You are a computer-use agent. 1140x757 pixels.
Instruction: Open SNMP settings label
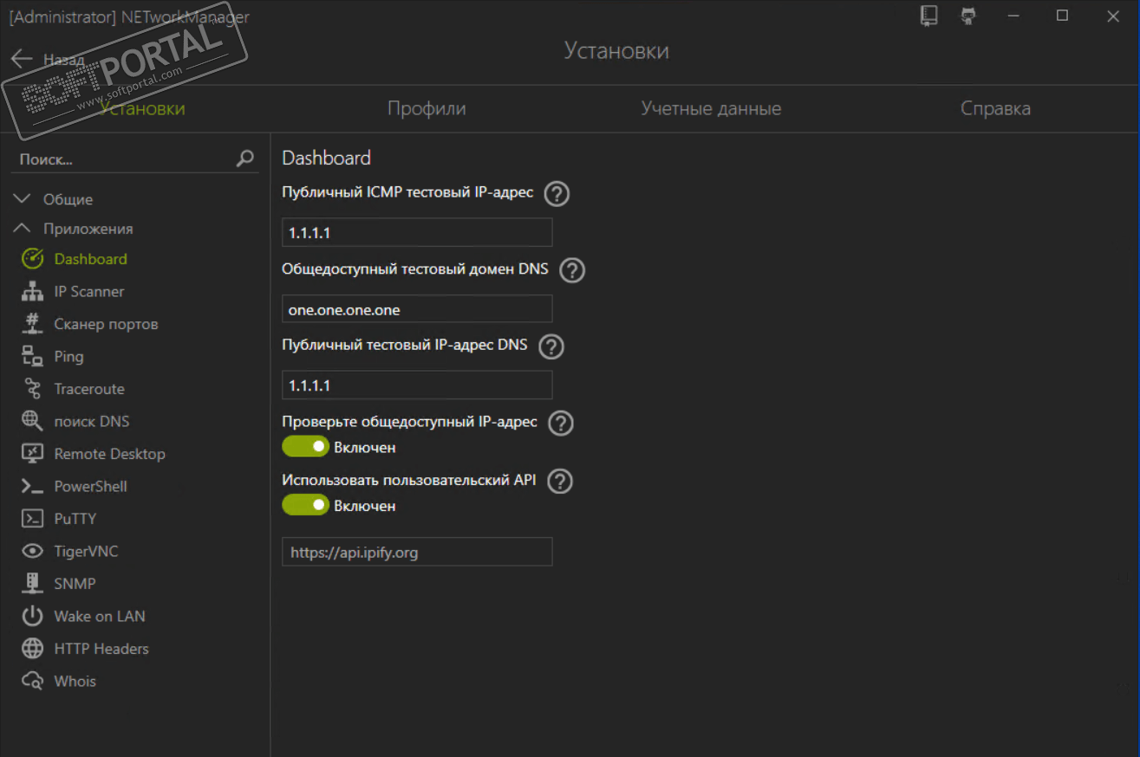(75, 584)
